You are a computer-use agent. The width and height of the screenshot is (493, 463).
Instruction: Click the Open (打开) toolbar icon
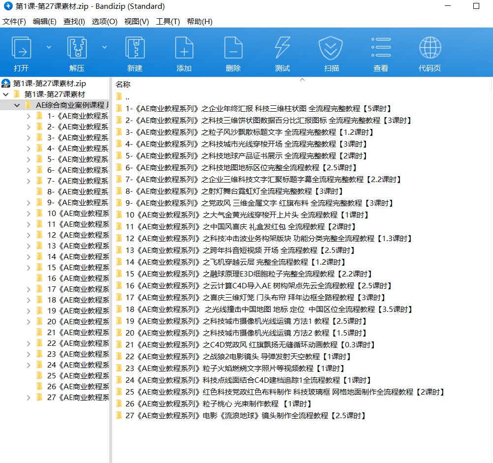coord(21,48)
